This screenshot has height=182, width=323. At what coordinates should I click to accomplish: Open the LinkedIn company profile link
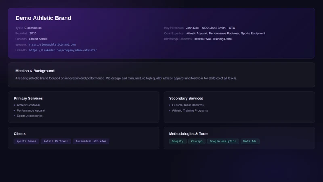pos(63,50)
